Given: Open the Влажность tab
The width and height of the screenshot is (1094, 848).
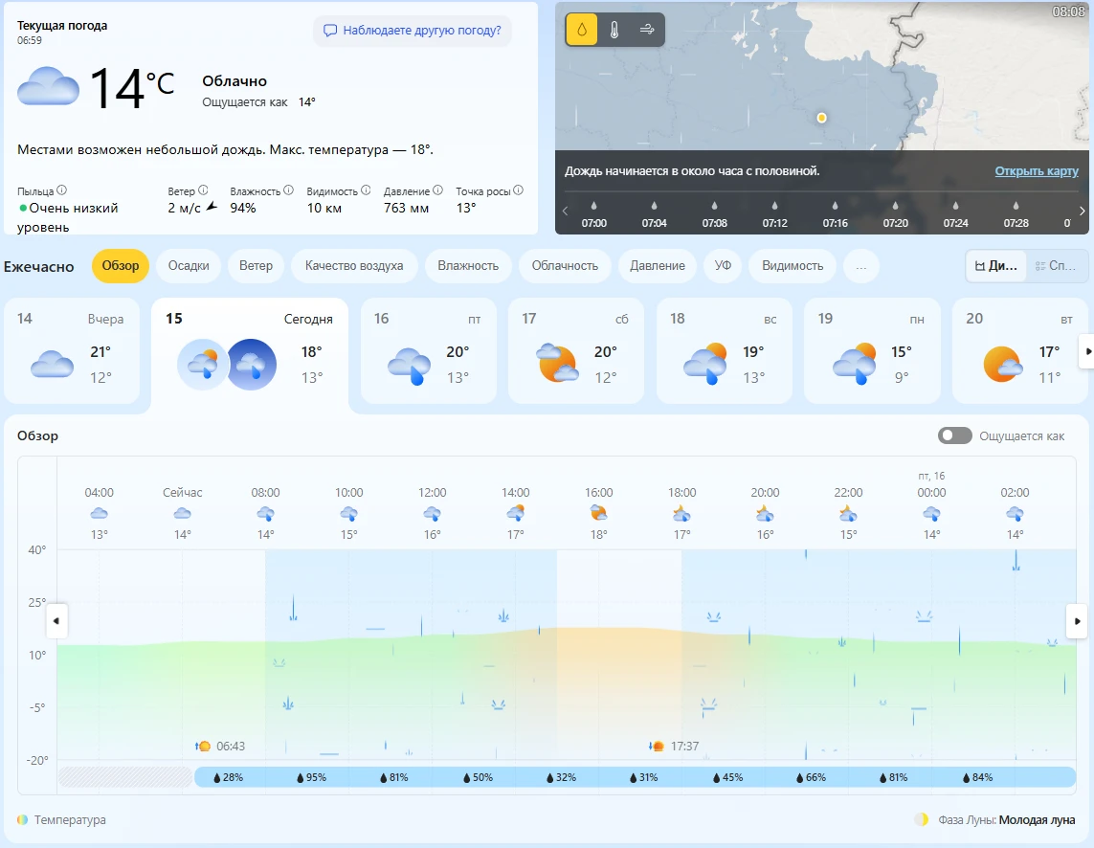Looking at the screenshot, I should coord(468,266).
